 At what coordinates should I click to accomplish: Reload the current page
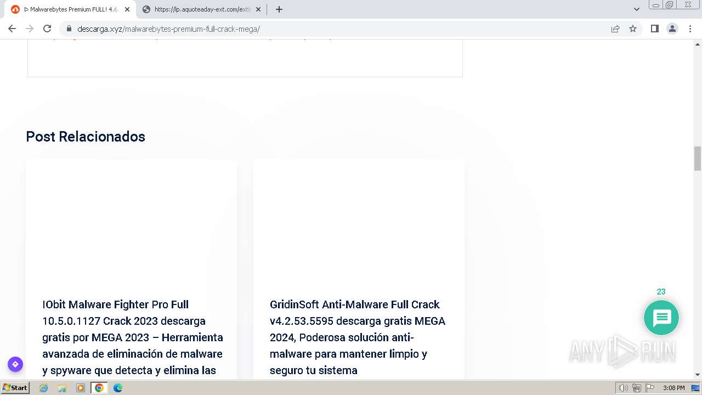(x=47, y=29)
